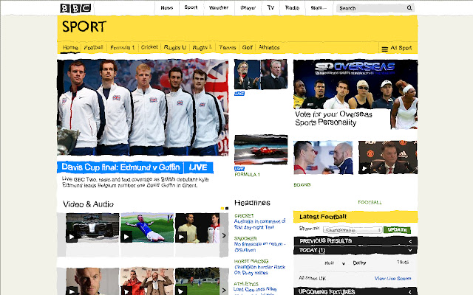Image resolution: width=473 pixels, height=295 pixels.
Task: Open Davis Cup final: Edmund v Goffin headline
Action: tap(120, 167)
